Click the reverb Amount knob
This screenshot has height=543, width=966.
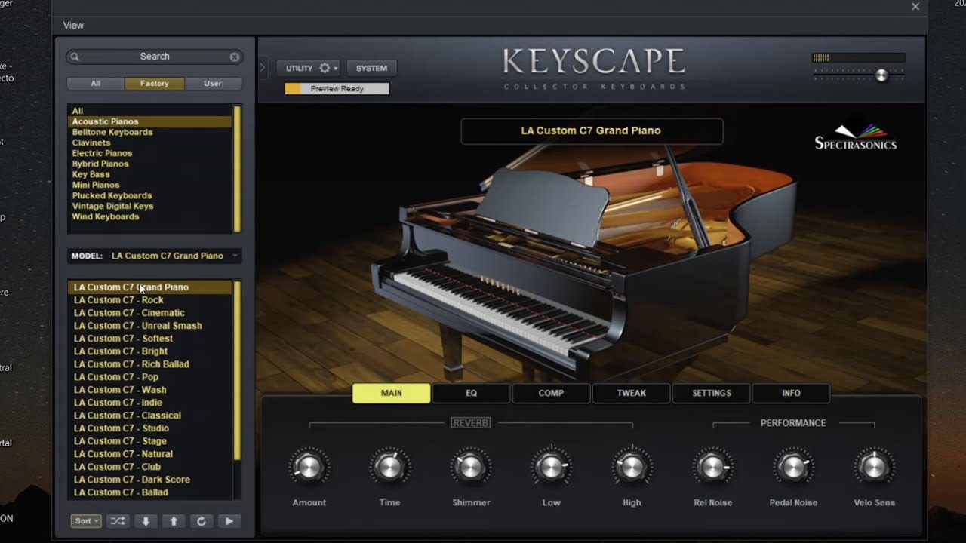(x=309, y=468)
